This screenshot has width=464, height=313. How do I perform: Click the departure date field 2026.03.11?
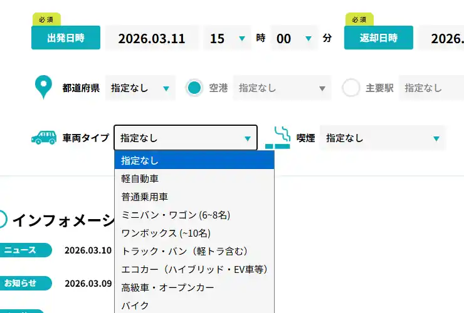[x=152, y=38]
